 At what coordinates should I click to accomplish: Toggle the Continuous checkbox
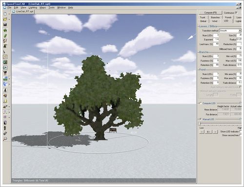[237, 13]
